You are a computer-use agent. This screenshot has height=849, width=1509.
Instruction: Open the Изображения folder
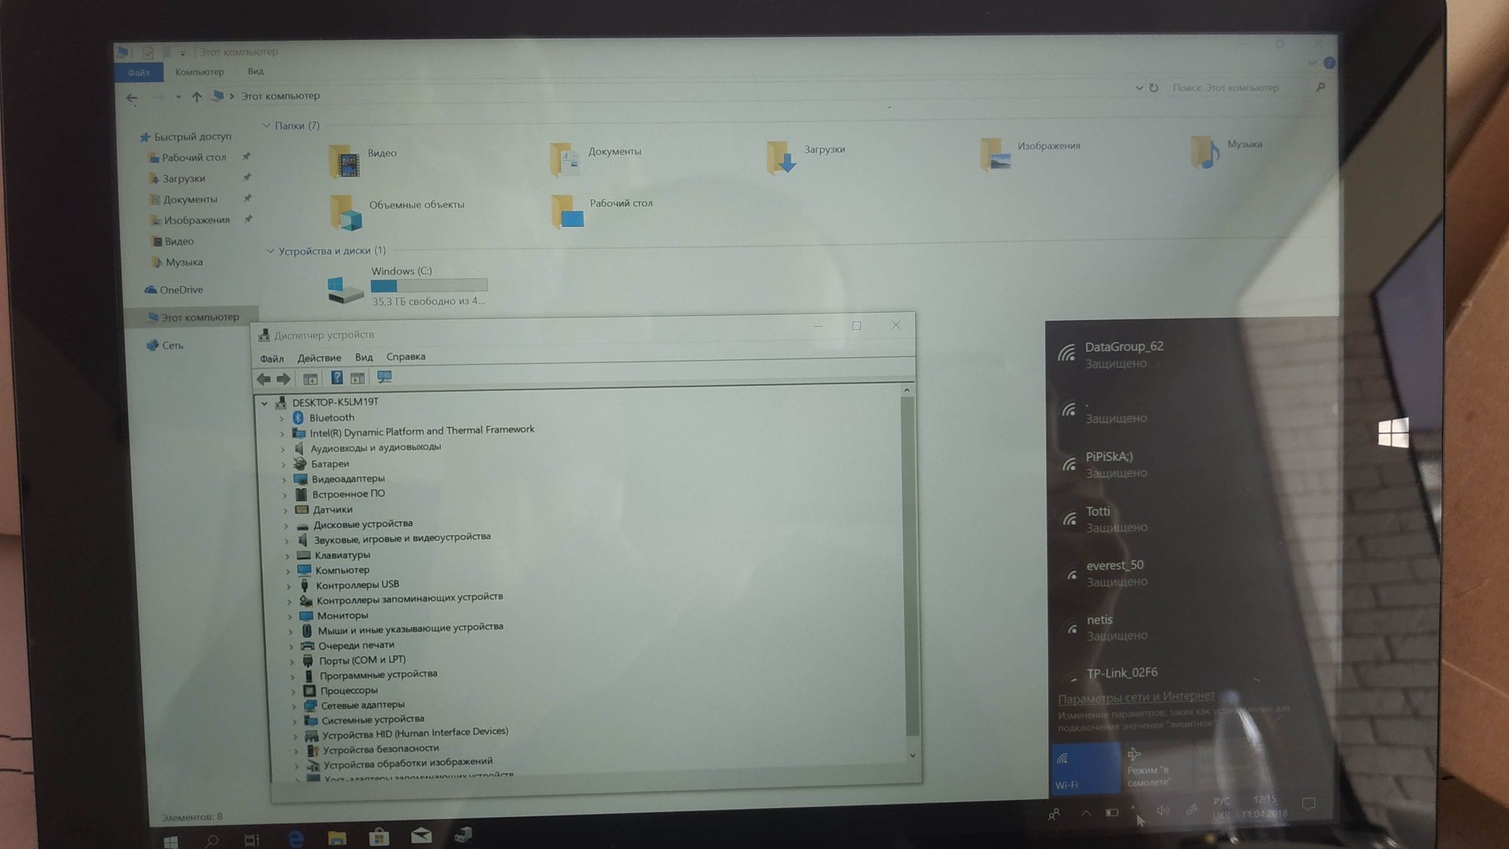[x=1030, y=153]
